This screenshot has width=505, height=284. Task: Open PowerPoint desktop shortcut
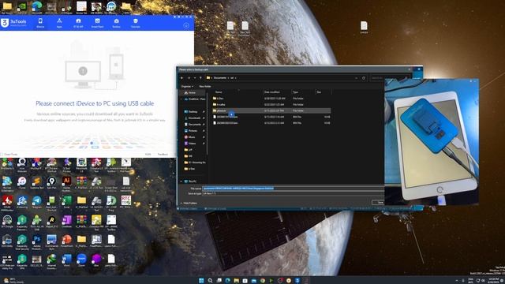(x=66, y=241)
